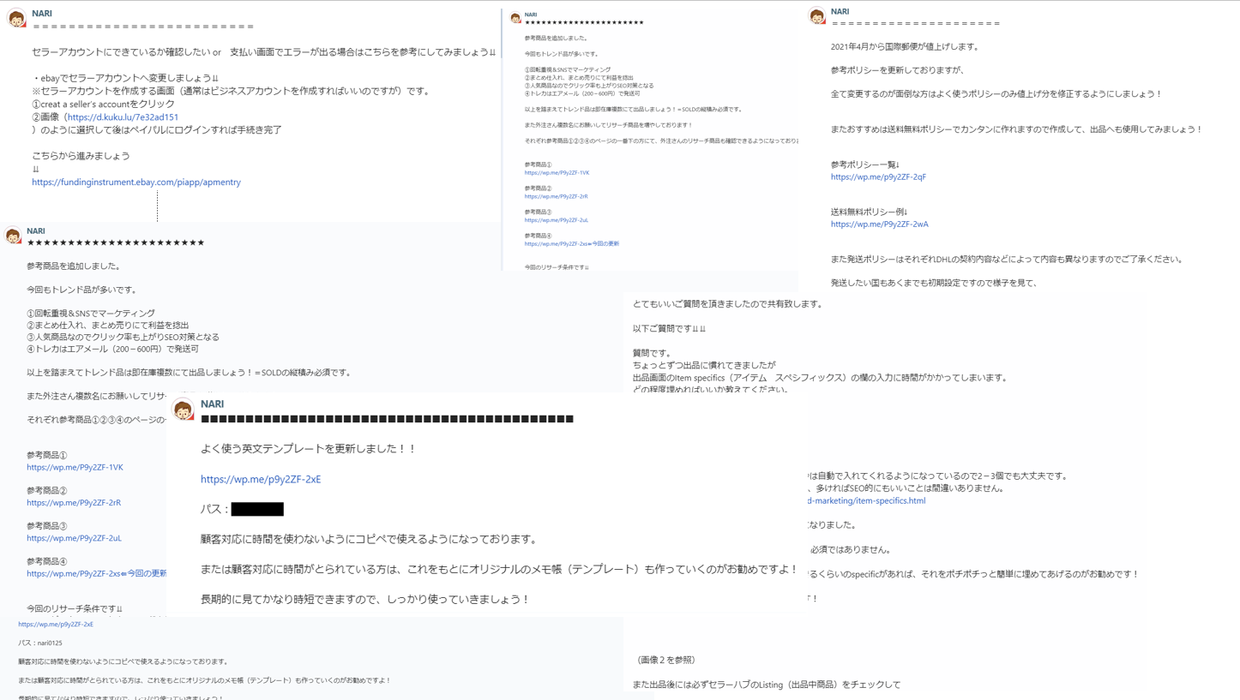The image size is (1240, 700).
Task: Open the 参考ポリシー一覧 link ending in 2qF
Action: (x=878, y=177)
